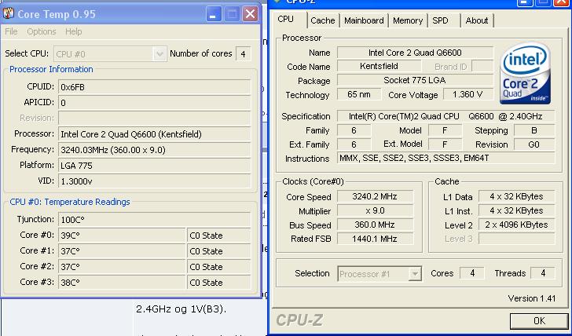
Task: Click the Platform value LGA 775
Action: point(154,166)
